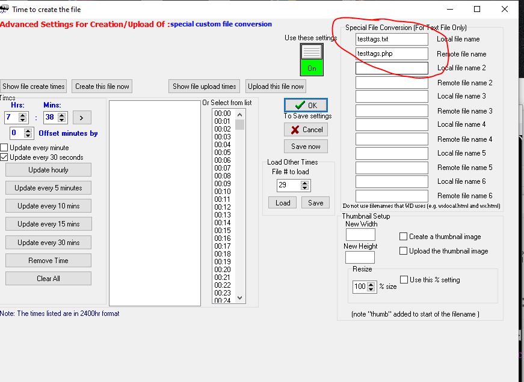This screenshot has height=382, width=524.
Task: Click the selected times list box
Action: [155, 203]
